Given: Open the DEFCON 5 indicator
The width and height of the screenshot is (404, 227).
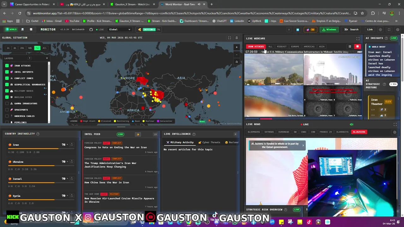Looking at the screenshot, I should click(x=149, y=30).
